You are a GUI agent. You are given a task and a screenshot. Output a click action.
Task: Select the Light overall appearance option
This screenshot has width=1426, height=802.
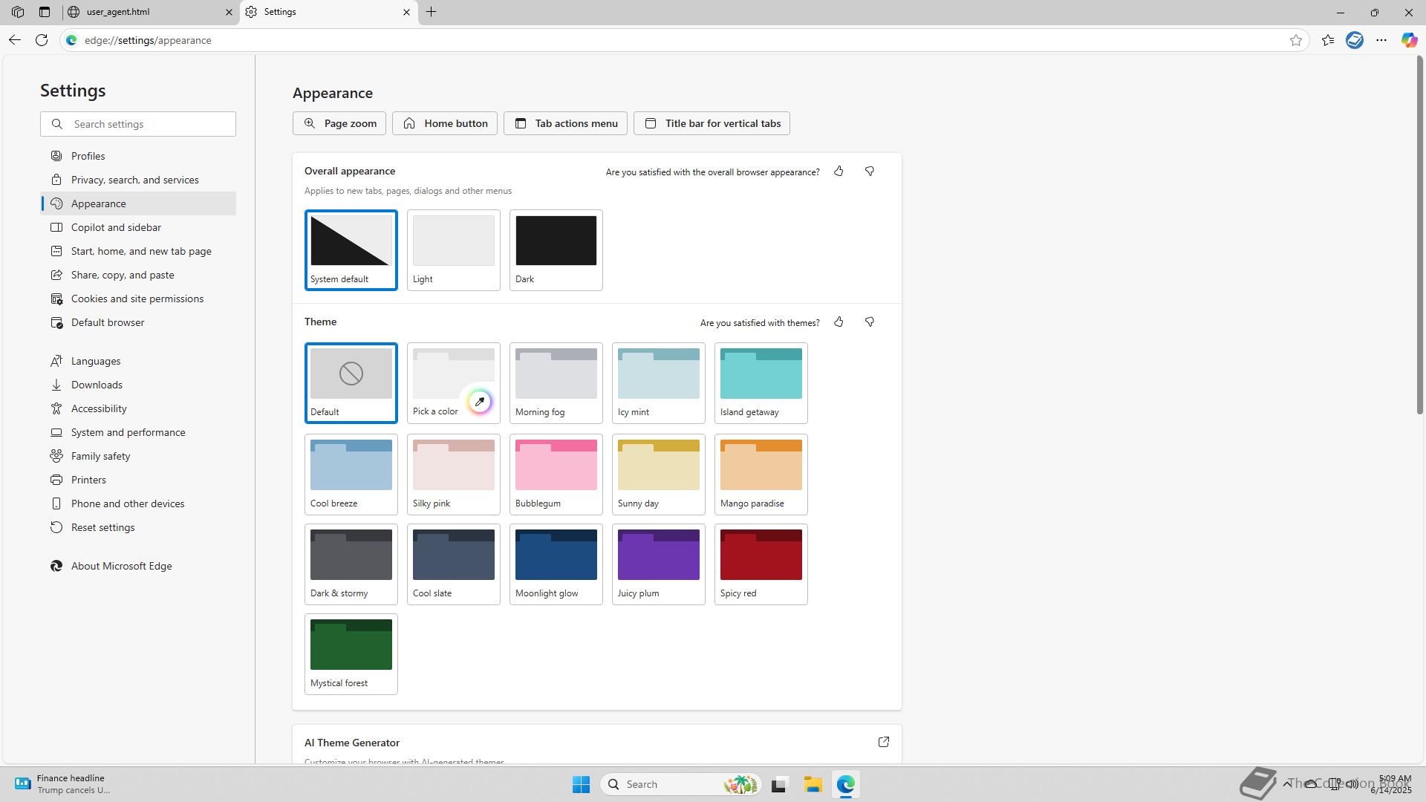[453, 250]
